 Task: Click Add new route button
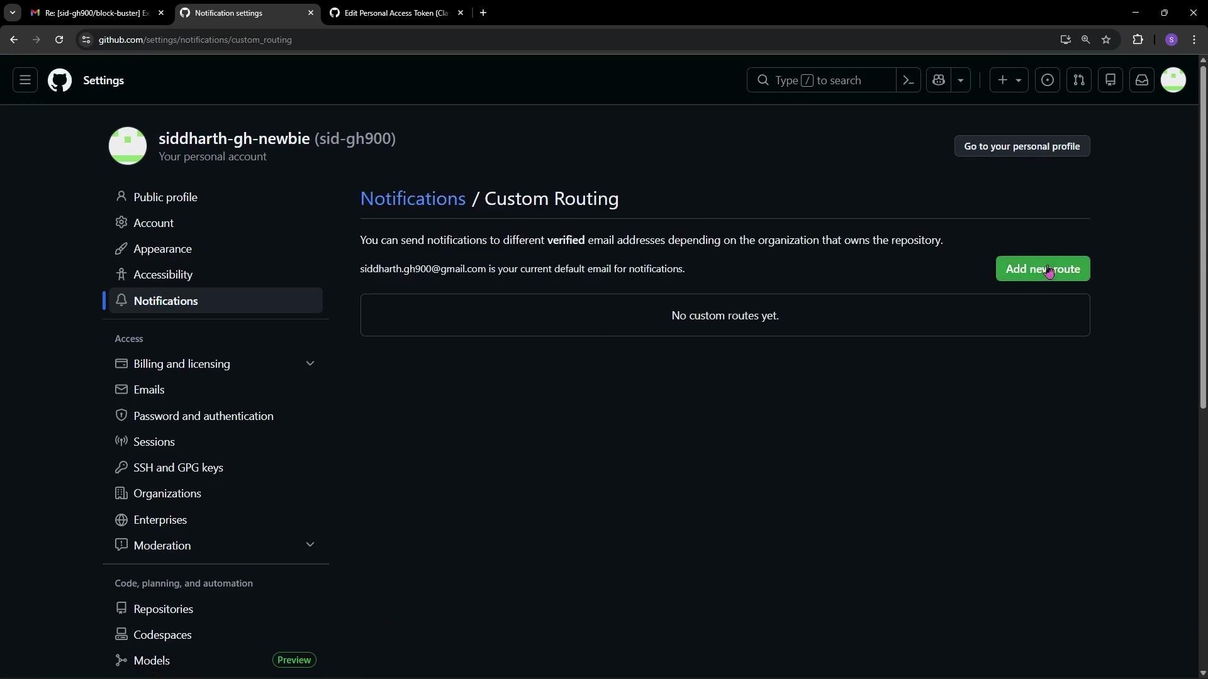tap(1043, 269)
